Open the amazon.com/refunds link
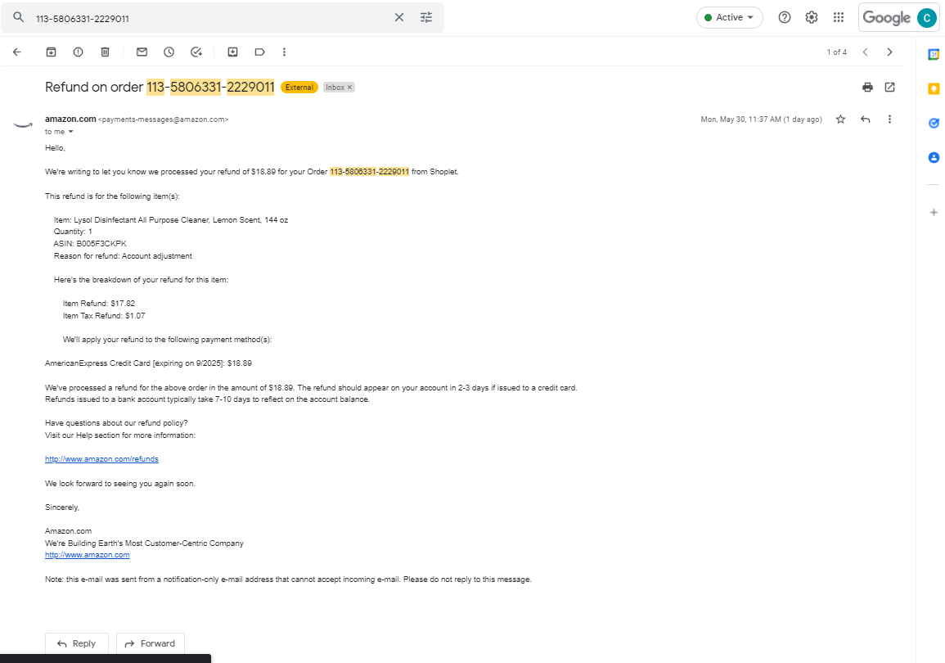945x663 pixels. pyautogui.click(x=101, y=459)
